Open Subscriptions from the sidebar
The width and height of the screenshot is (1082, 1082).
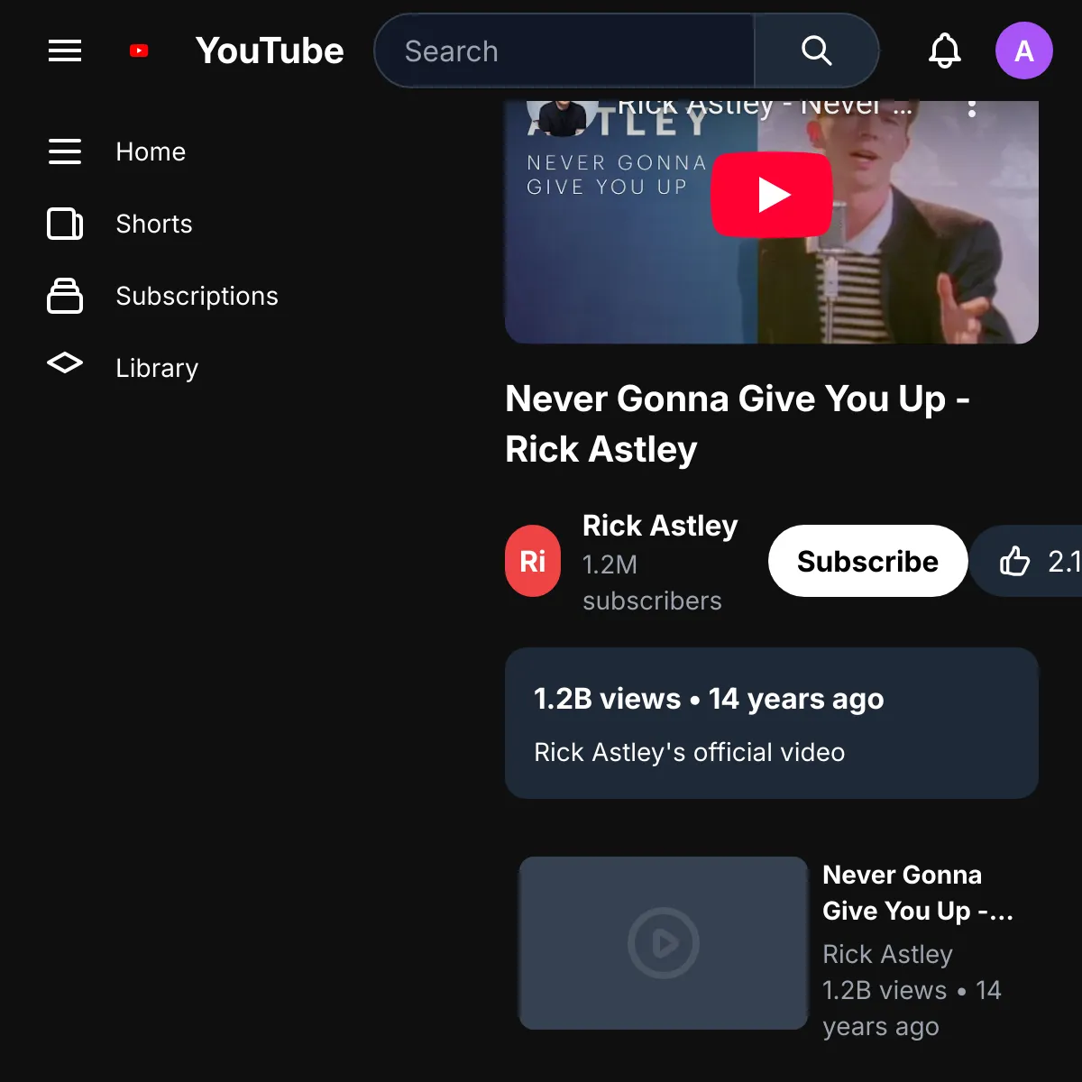click(x=197, y=296)
